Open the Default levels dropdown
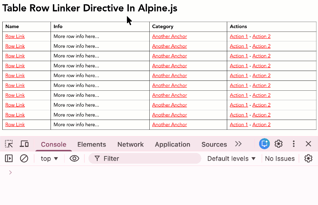Image resolution: width=318 pixels, height=205 pixels. point(231,158)
